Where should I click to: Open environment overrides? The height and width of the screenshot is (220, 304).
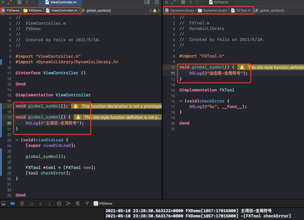click(x=78, y=203)
